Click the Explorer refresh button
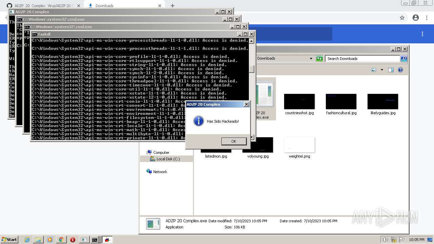Screen dimensions: 434x244 pos(319,59)
